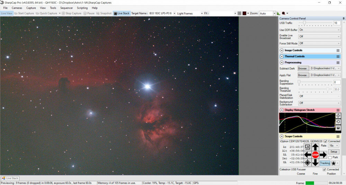
Task: Click the spiral search icon
Action: 307,147
